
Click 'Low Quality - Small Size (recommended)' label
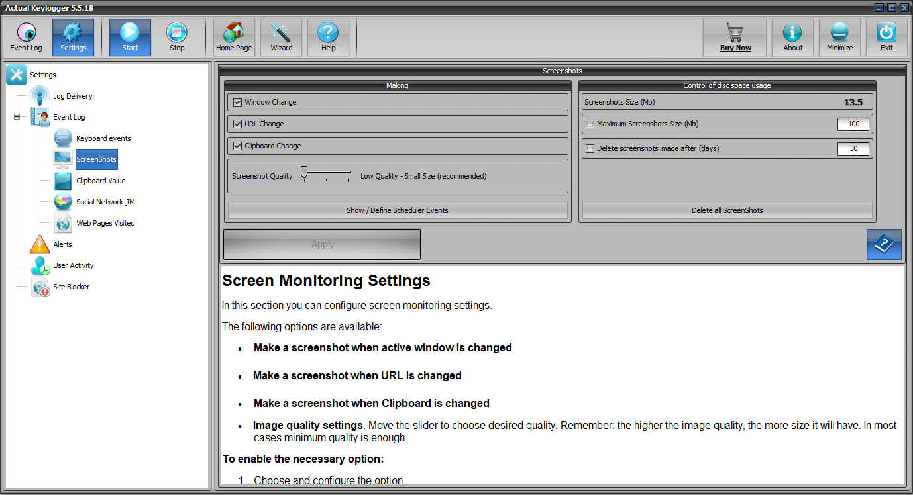coord(423,176)
